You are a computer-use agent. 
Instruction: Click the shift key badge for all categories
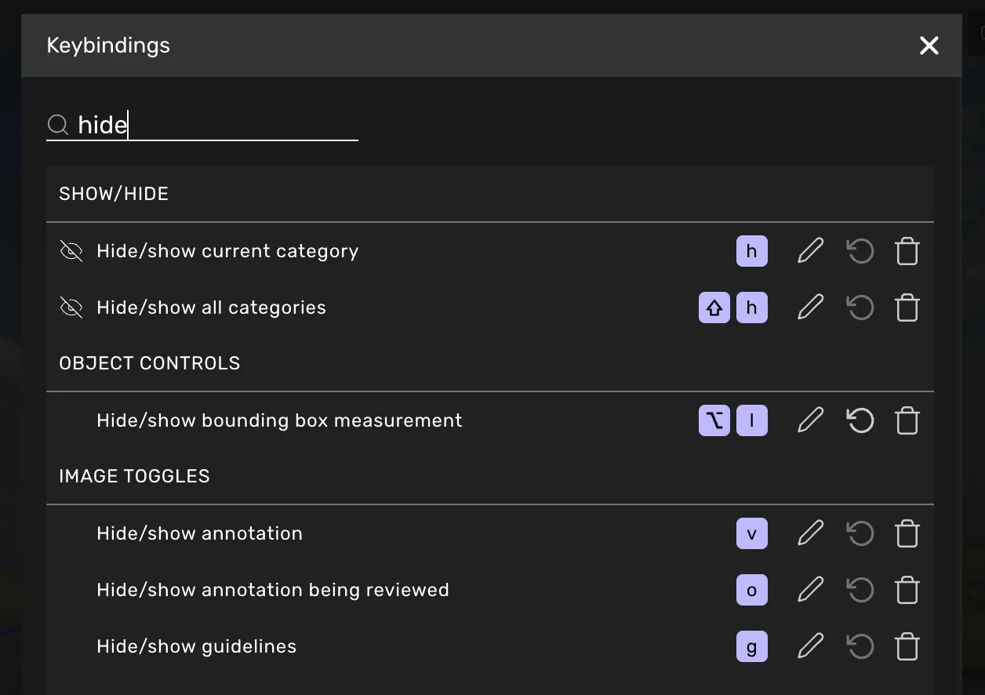pyautogui.click(x=714, y=307)
